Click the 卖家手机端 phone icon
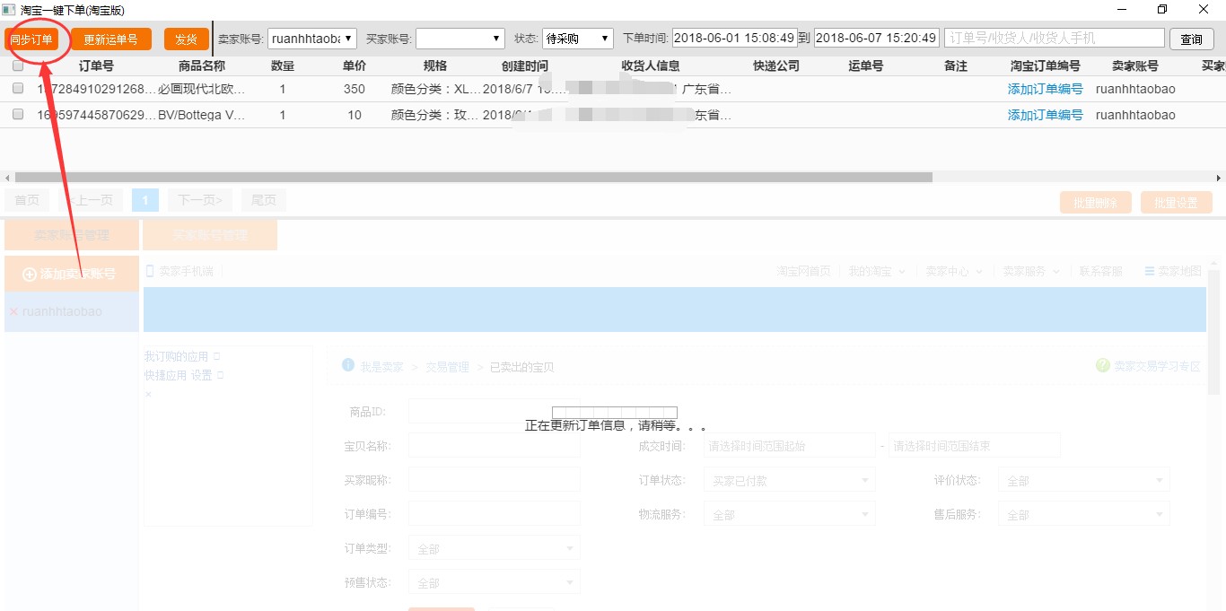 (150, 268)
